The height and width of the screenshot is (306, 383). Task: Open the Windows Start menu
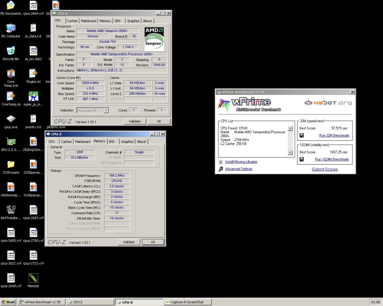coord(8,302)
